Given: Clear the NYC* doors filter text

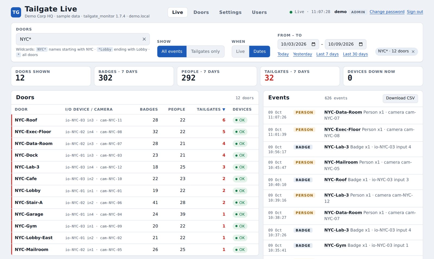Looking at the screenshot, I should (x=144, y=39).
